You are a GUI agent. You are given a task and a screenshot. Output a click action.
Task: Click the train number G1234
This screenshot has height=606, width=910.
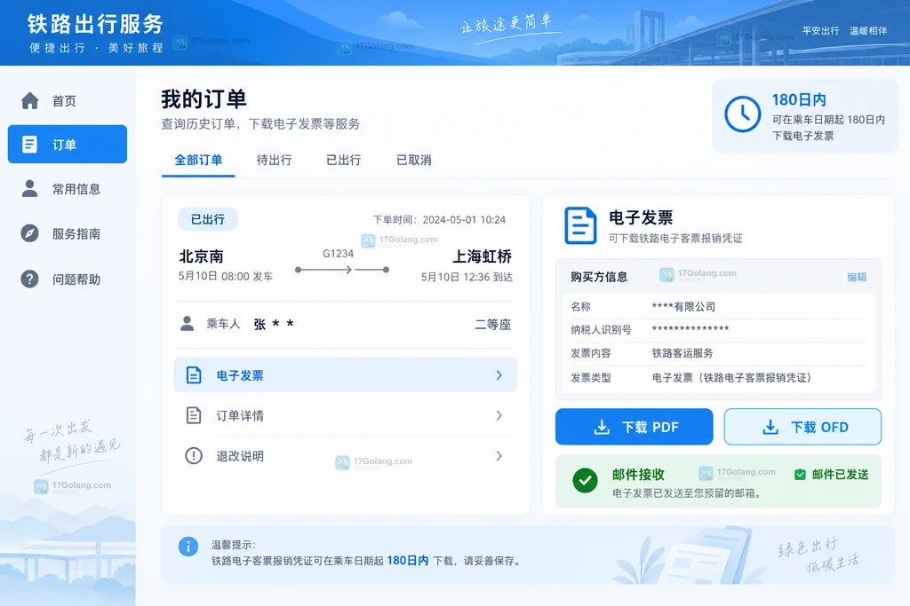339,253
